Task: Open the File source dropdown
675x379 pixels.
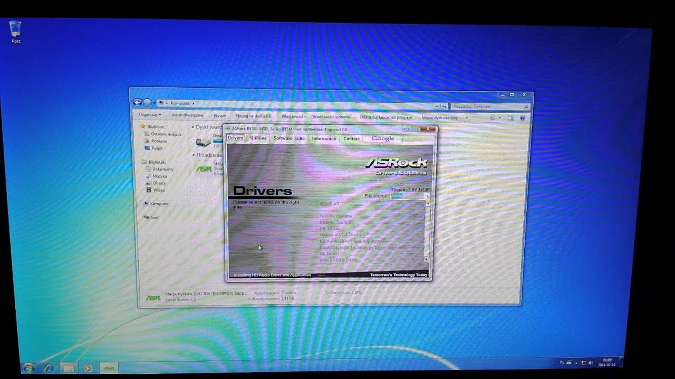Action: coord(427,196)
